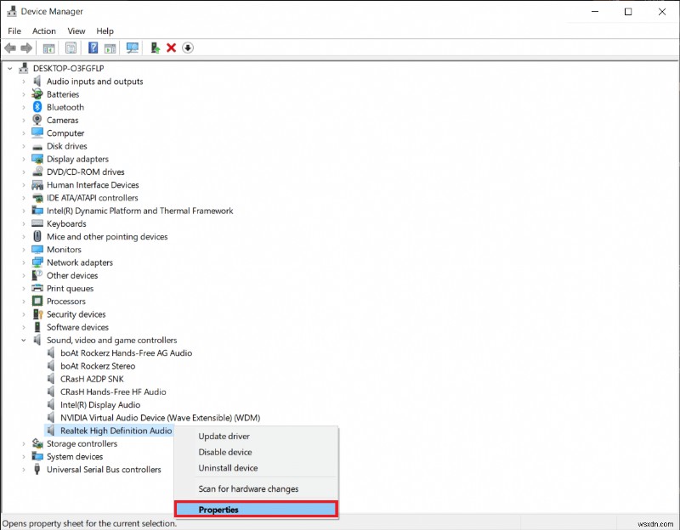Click the back navigation arrow icon
The image size is (680, 530).
(9, 48)
